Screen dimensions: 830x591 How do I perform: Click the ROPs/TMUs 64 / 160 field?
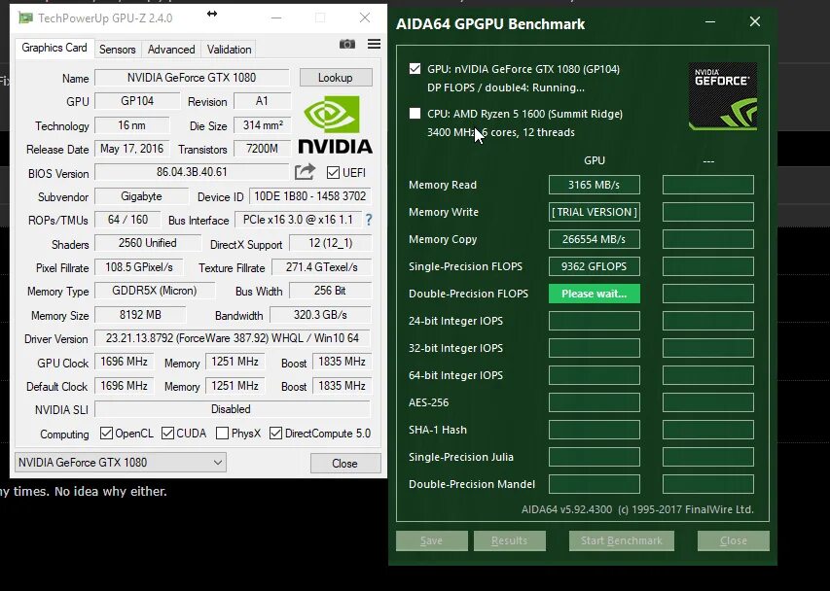[128, 220]
